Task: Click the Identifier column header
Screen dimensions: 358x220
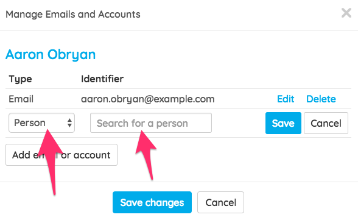Action: (x=102, y=79)
